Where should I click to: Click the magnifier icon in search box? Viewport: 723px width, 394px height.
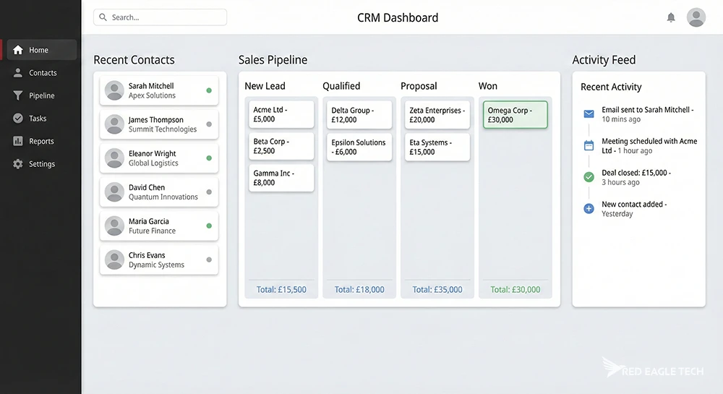[103, 17]
